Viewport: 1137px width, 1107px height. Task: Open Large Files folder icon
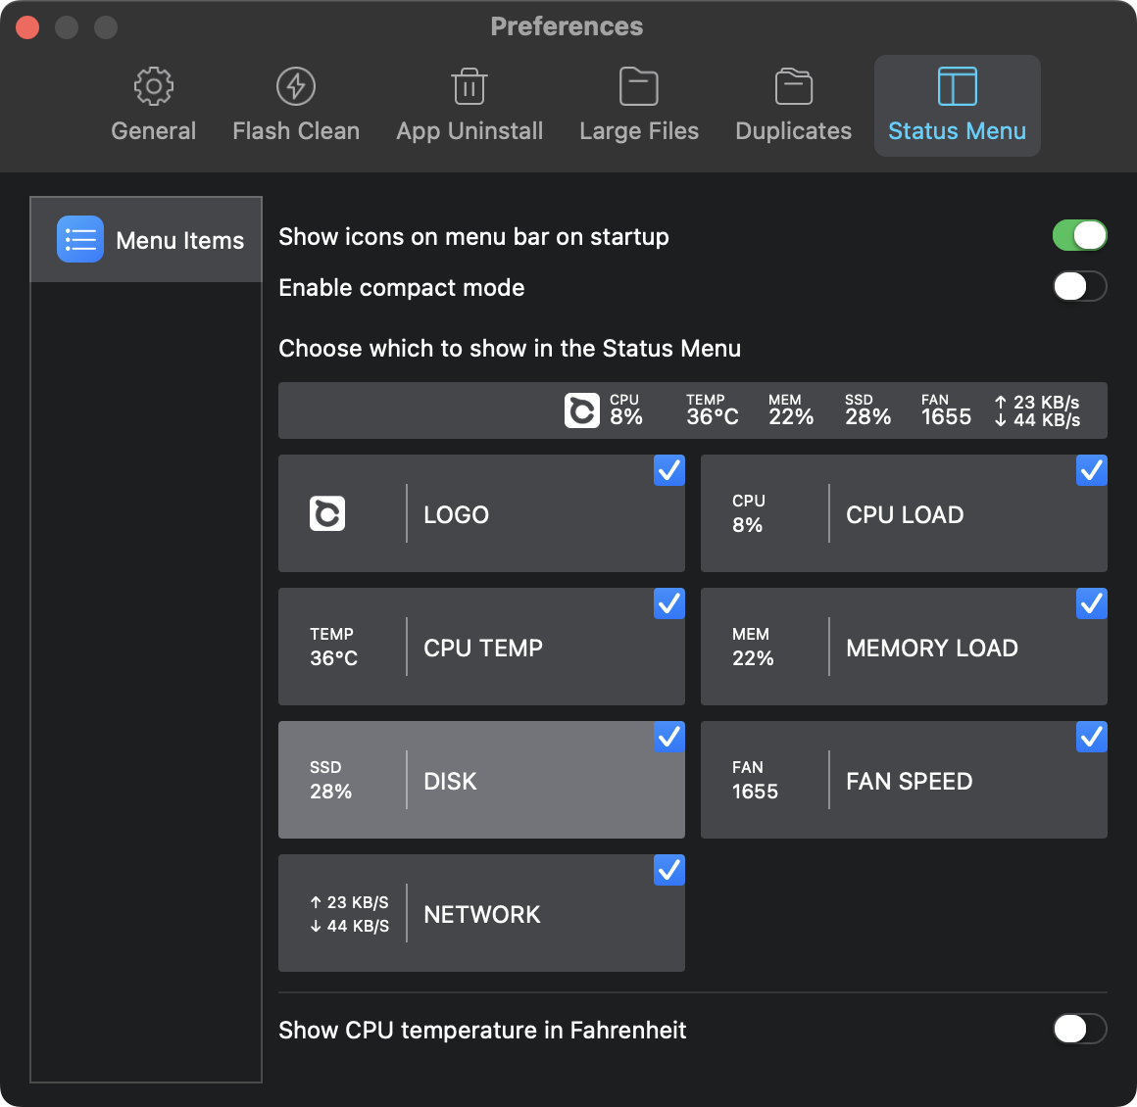click(x=638, y=87)
